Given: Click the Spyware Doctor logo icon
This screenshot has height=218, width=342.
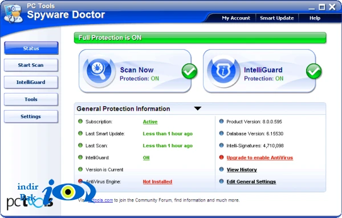Looking at the screenshot, I should tap(13, 13).
